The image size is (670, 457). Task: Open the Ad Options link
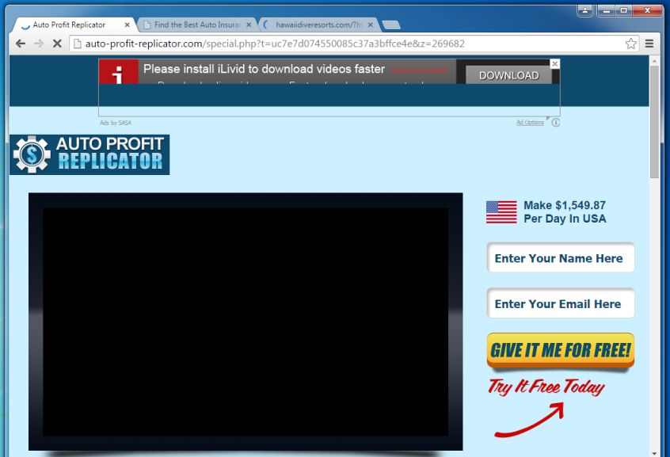[530, 123]
